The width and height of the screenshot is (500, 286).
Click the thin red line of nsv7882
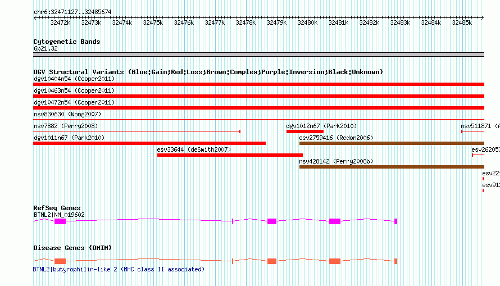point(137,131)
